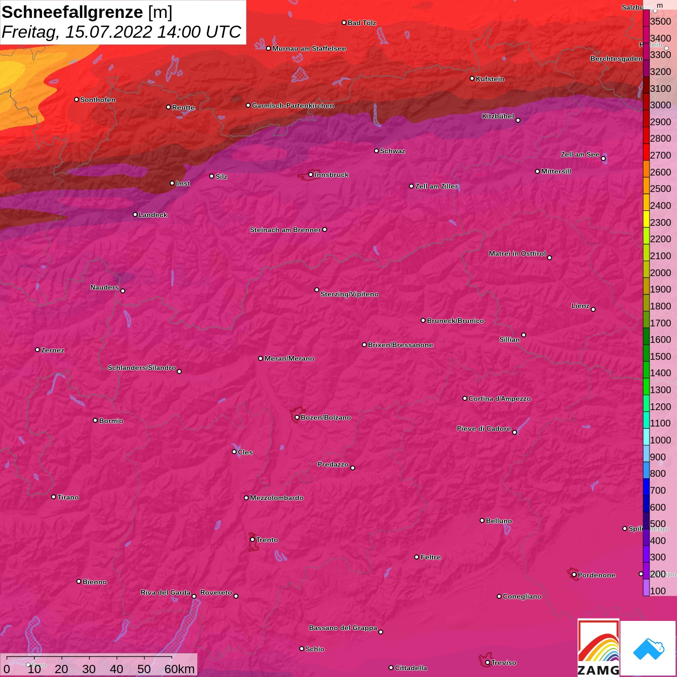Click the Mezzolombardo label

(x=277, y=498)
